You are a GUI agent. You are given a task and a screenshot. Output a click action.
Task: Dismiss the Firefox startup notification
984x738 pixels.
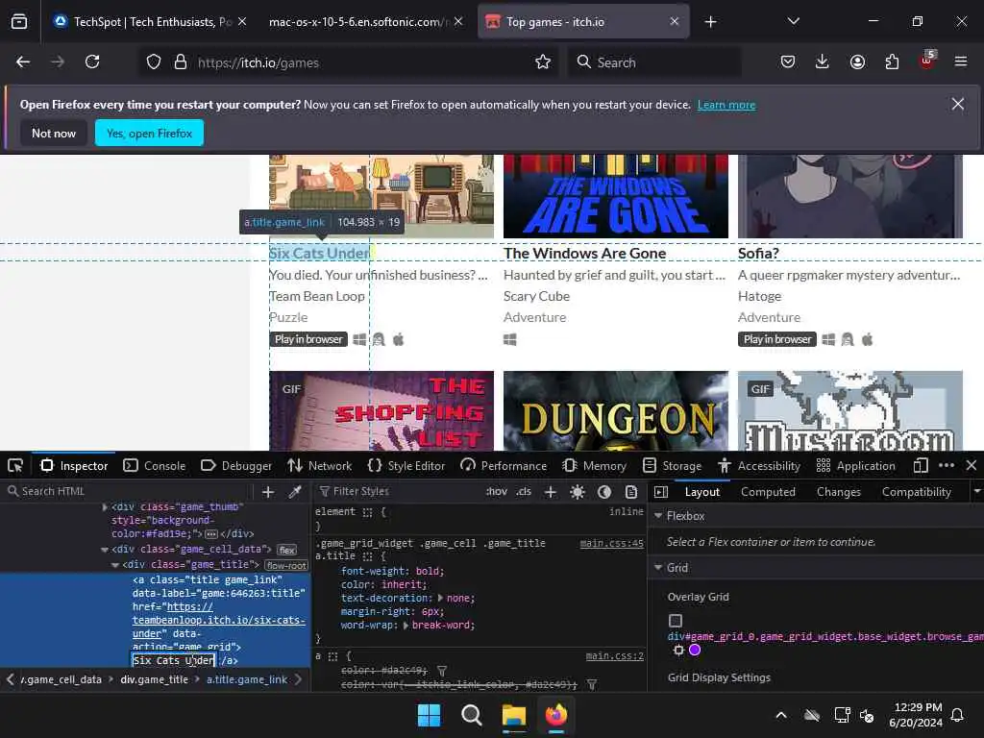pos(958,104)
